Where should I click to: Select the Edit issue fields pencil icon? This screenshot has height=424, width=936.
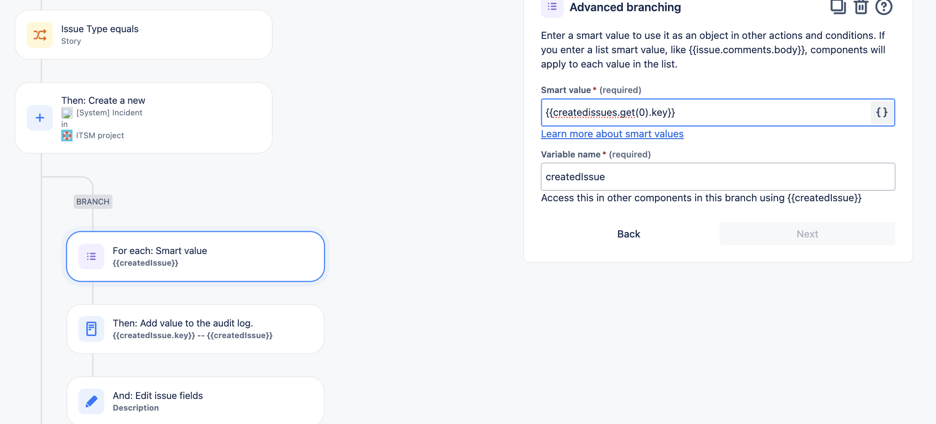tap(91, 401)
